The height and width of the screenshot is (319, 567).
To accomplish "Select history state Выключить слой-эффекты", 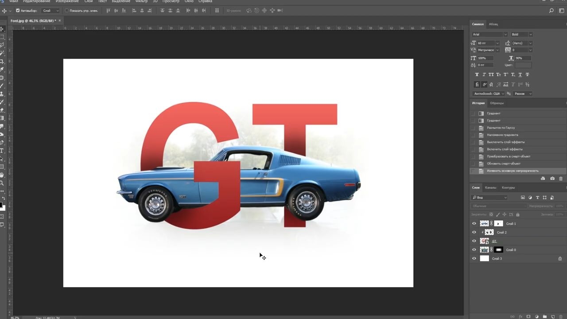I will pyautogui.click(x=506, y=142).
